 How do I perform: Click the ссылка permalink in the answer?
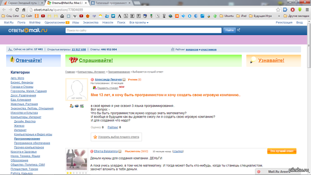(x=178, y=151)
